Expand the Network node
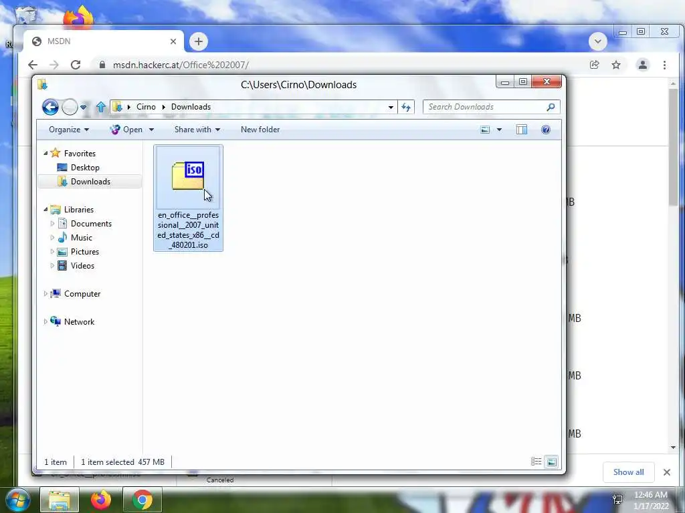 [45, 321]
